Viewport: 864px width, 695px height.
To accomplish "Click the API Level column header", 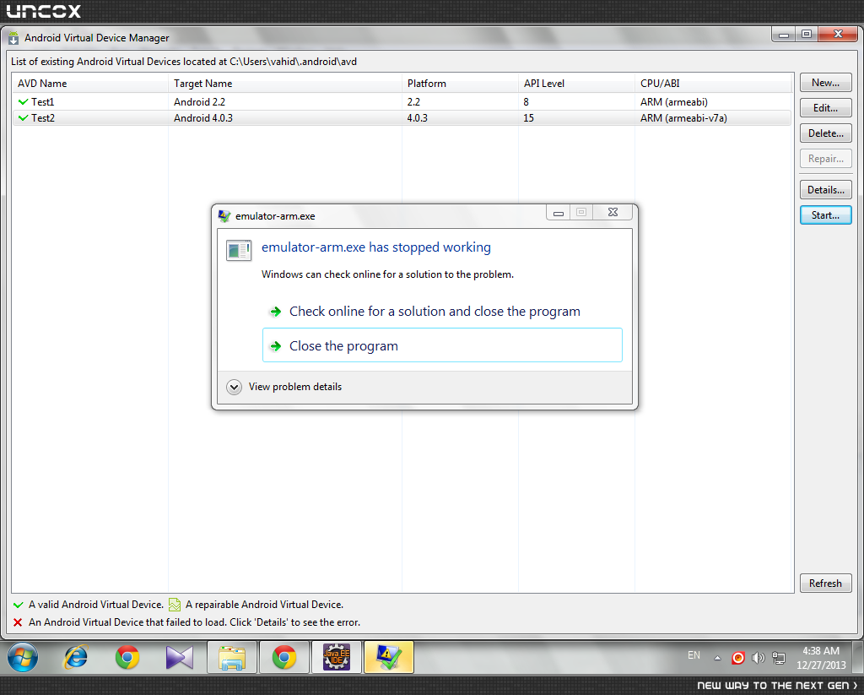I will (x=576, y=84).
